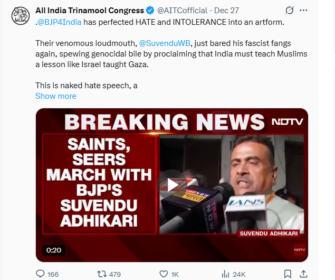
Task: Click the analytics bar chart views icon
Action: coord(225,274)
